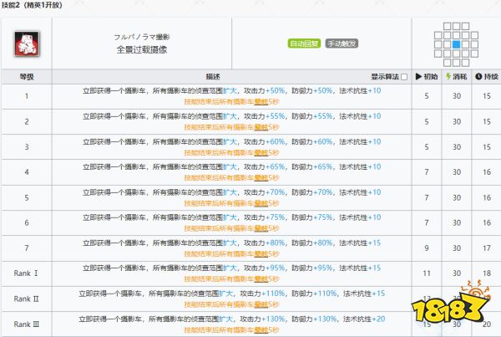Click the 消耗 column header text
The image size is (501, 337).
coord(460,76)
